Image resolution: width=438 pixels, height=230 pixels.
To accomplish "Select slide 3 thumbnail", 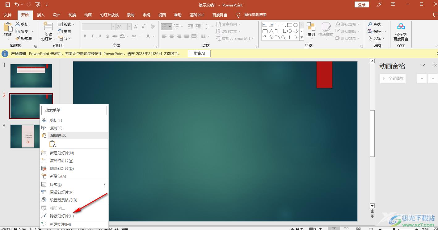I will [25, 136].
